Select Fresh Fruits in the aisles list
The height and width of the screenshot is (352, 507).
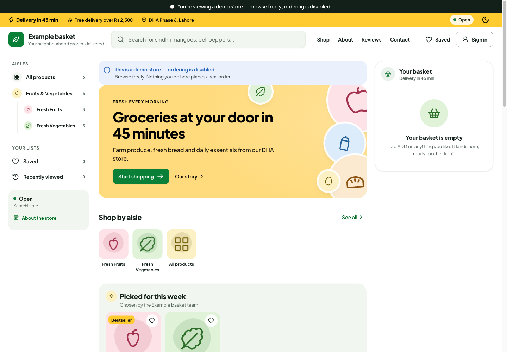pyautogui.click(x=54, y=109)
